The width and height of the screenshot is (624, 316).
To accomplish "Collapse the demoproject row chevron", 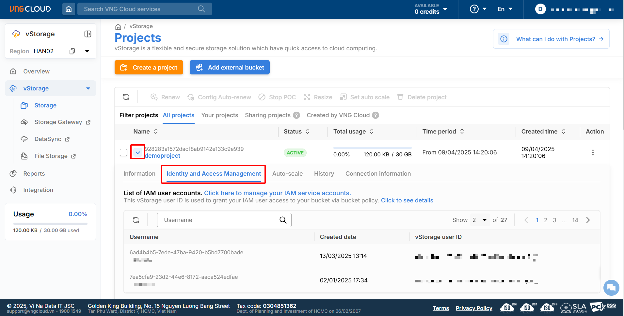I will (138, 152).
